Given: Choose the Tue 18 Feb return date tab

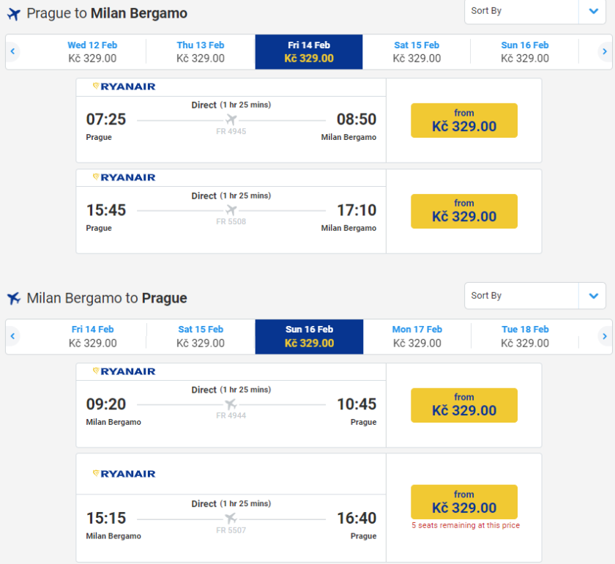Looking at the screenshot, I should tap(525, 336).
